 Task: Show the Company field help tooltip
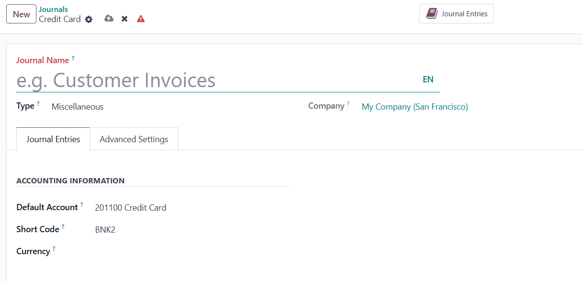click(x=348, y=103)
